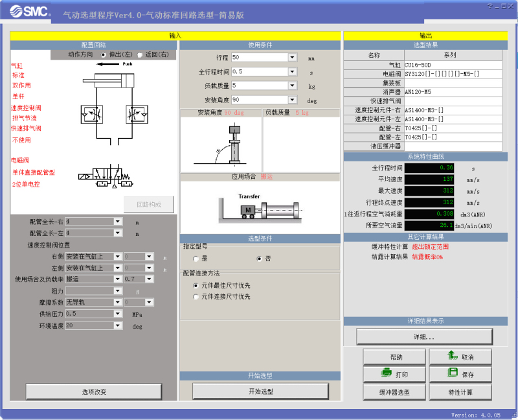The height and width of the screenshot is (420, 518).
Task: Click the 名称 column header
Action: pyautogui.click(x=374, y=55)
